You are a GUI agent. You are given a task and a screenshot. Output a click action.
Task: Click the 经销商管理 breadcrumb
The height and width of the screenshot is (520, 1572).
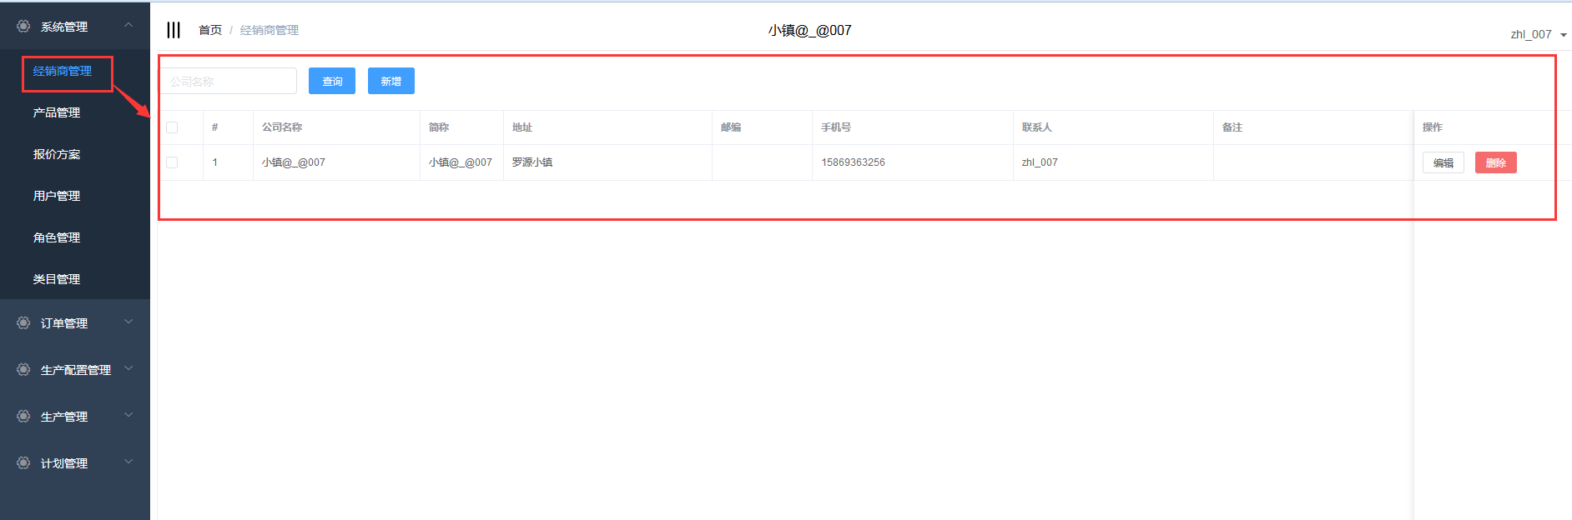coord(270,30)
